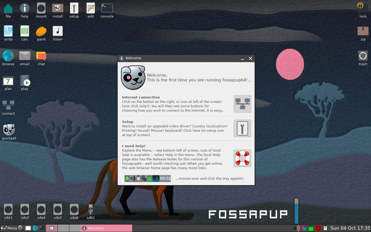Click the speaker volume tray icon
The width and height of the screenshot is (371, 232).
(x=296, y=228)
